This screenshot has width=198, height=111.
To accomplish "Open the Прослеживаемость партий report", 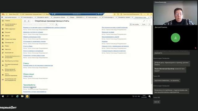I will click(x=110, y=37).
